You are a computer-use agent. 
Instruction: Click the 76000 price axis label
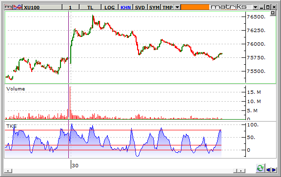(256, 44)
